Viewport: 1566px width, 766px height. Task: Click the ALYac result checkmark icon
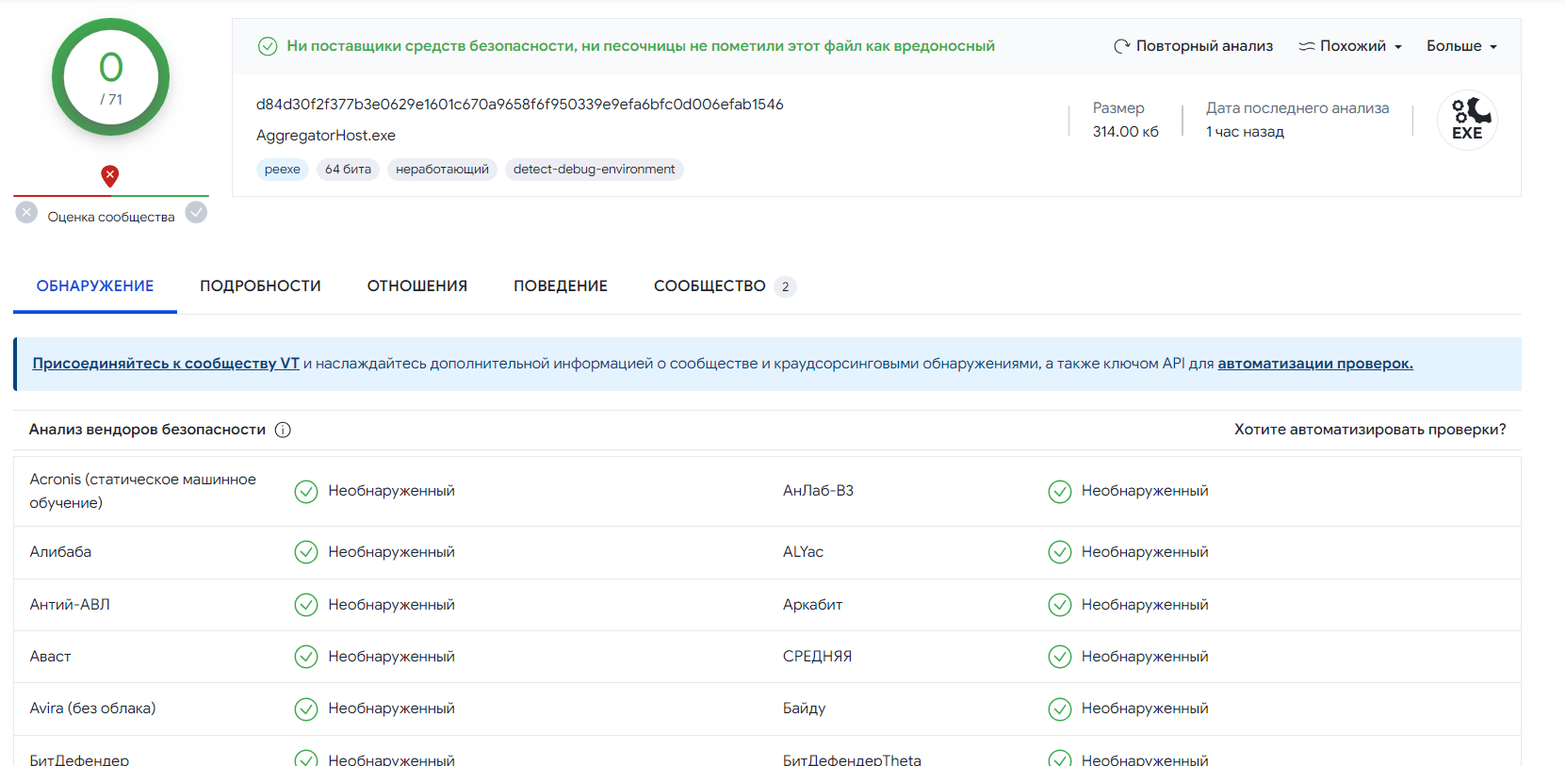pos(1060,552)
